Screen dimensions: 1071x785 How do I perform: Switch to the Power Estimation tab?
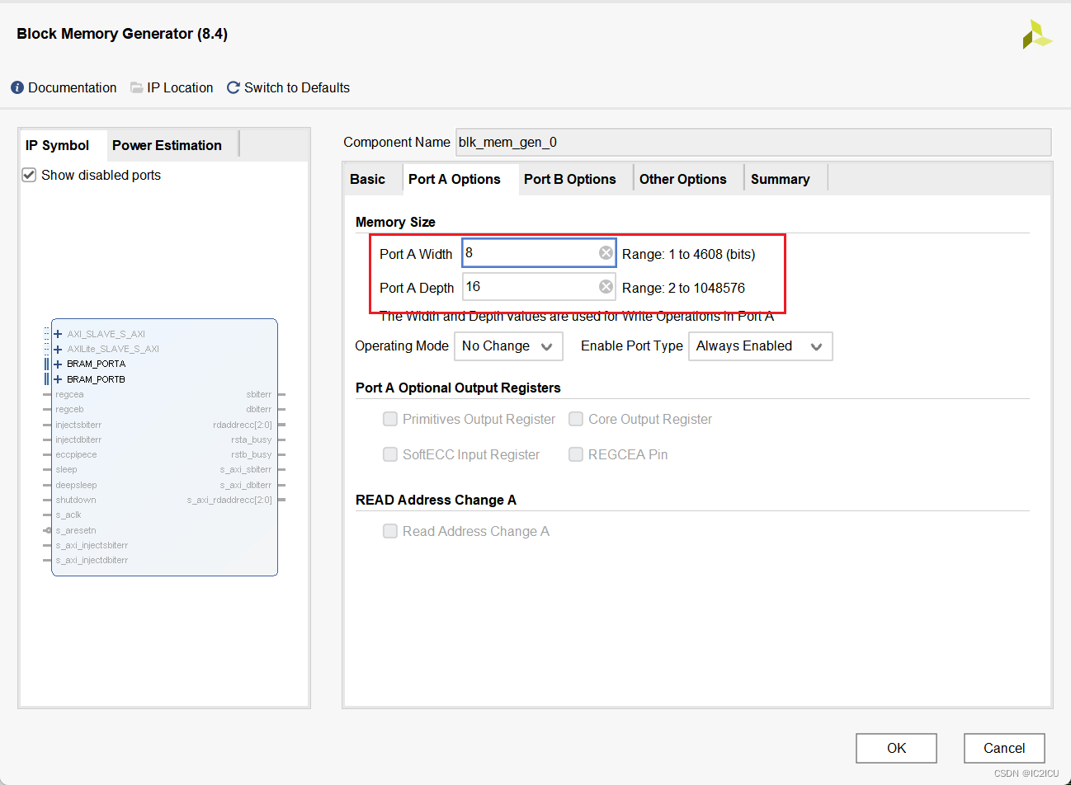pos(167,145)
